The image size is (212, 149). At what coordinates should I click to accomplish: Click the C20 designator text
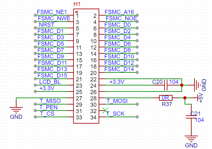tap(157, 82)
